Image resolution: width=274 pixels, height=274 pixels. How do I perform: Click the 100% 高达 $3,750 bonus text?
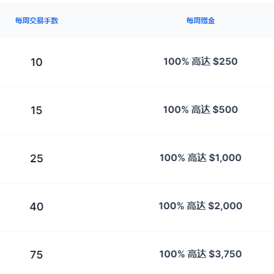click(200, 254)
